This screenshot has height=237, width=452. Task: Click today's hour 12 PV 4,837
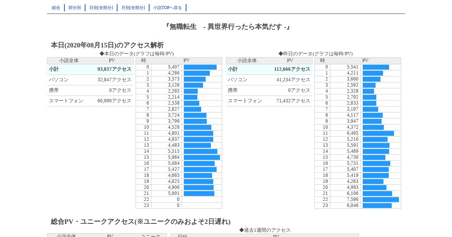pos(174,139)
